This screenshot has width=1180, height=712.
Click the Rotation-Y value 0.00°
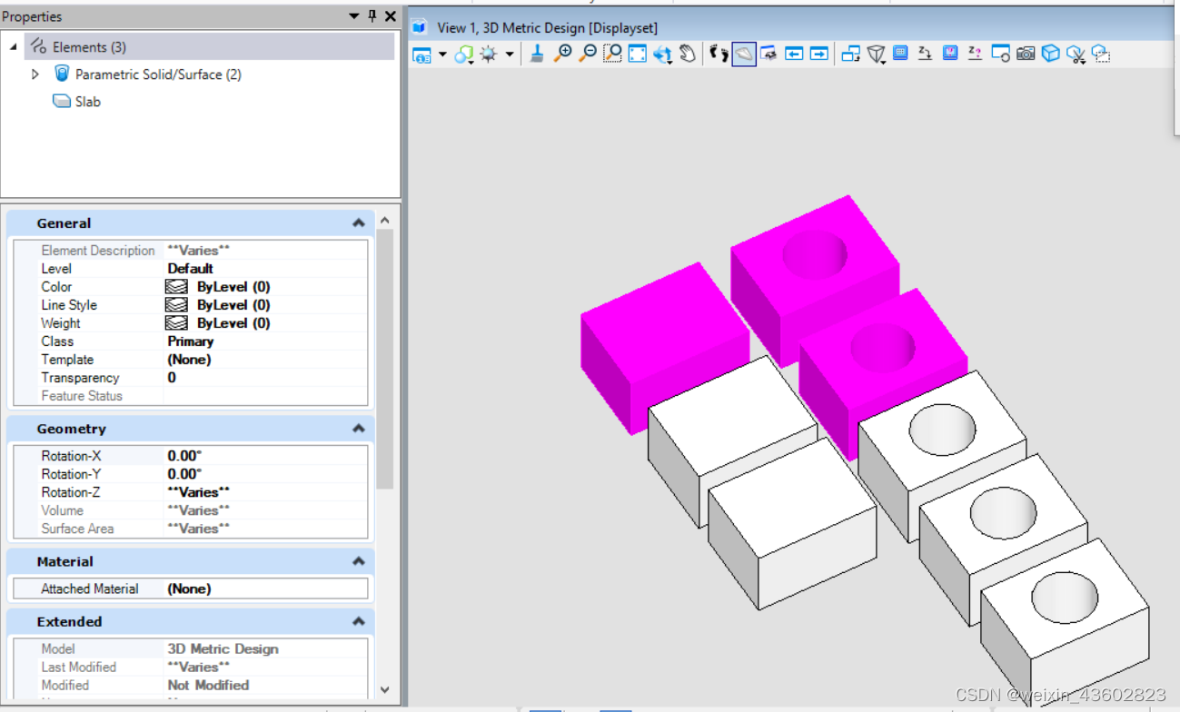tap(184, 474)
